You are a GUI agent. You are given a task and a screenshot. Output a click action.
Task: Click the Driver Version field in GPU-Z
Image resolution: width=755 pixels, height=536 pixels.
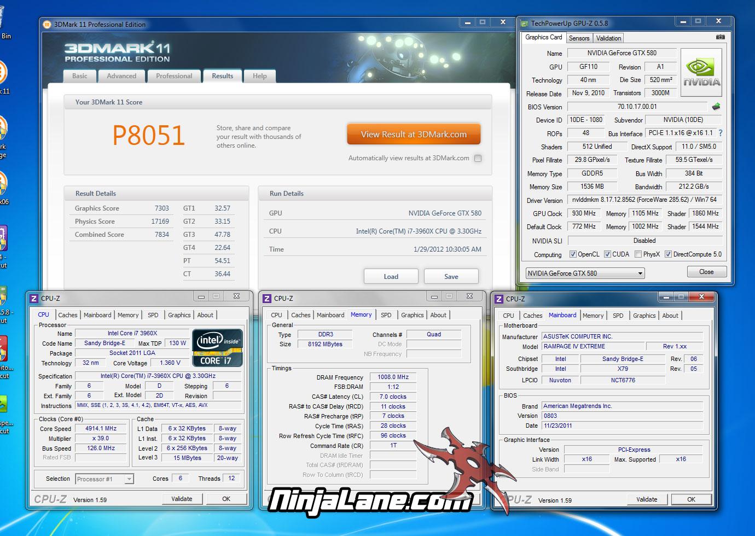pos(644,200)
